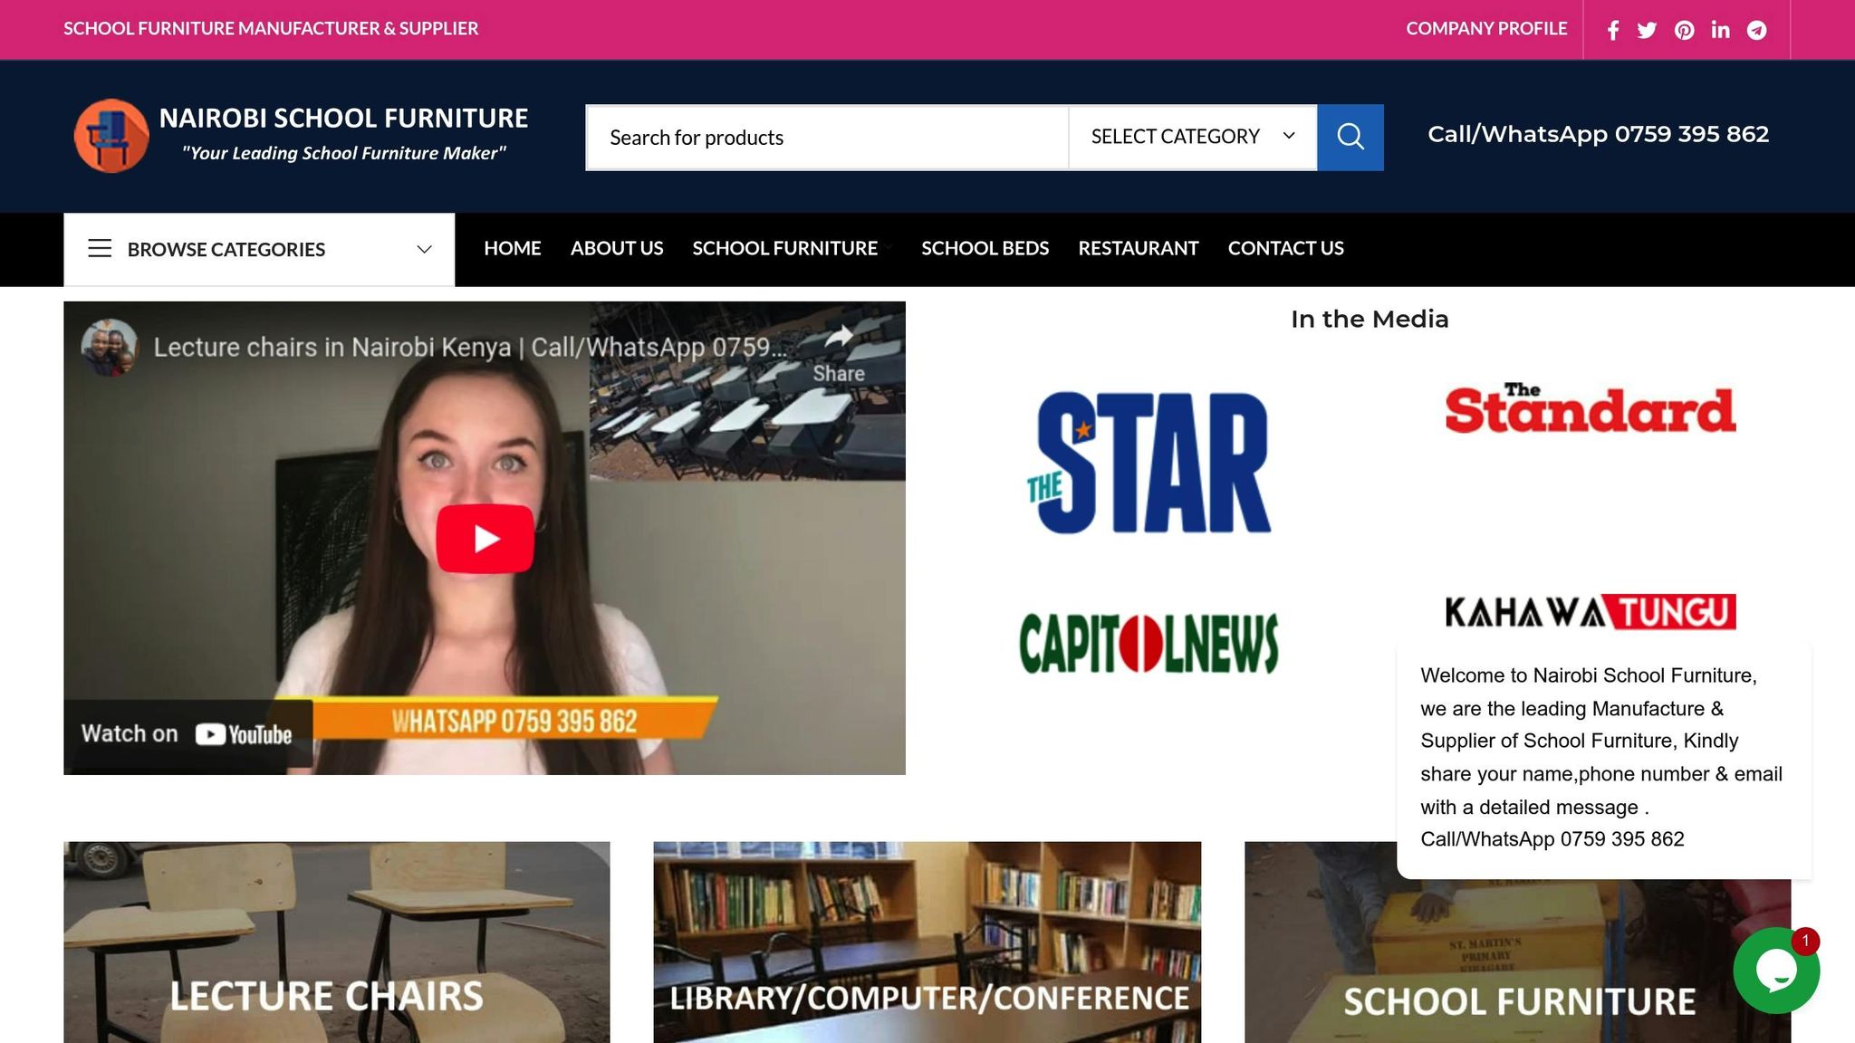This screenshot has width=1855, height=1043.
Task: Open Contact Us page
Action: 1285,248
